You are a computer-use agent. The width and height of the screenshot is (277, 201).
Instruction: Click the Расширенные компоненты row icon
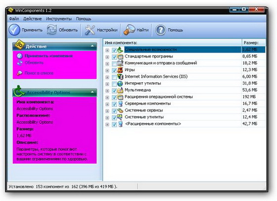click(120, 124)
